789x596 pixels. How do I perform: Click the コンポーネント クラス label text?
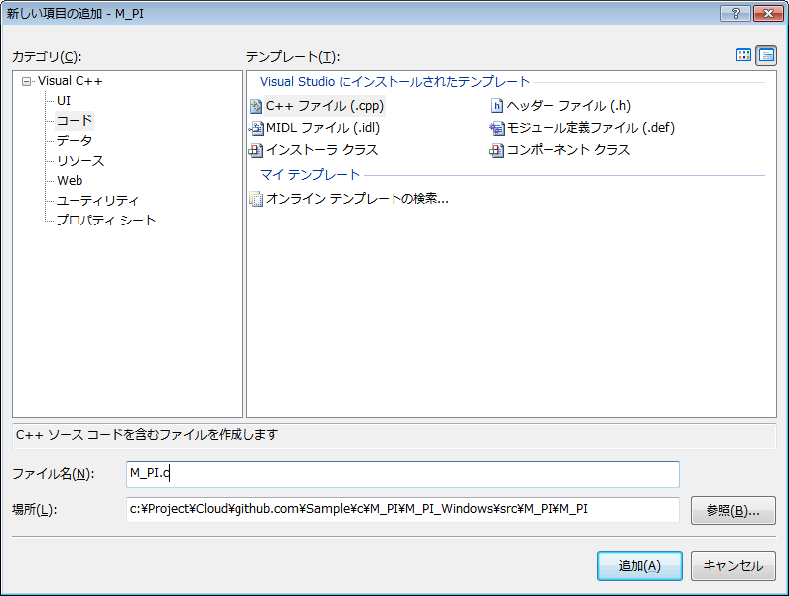click(x=568, y=150)
